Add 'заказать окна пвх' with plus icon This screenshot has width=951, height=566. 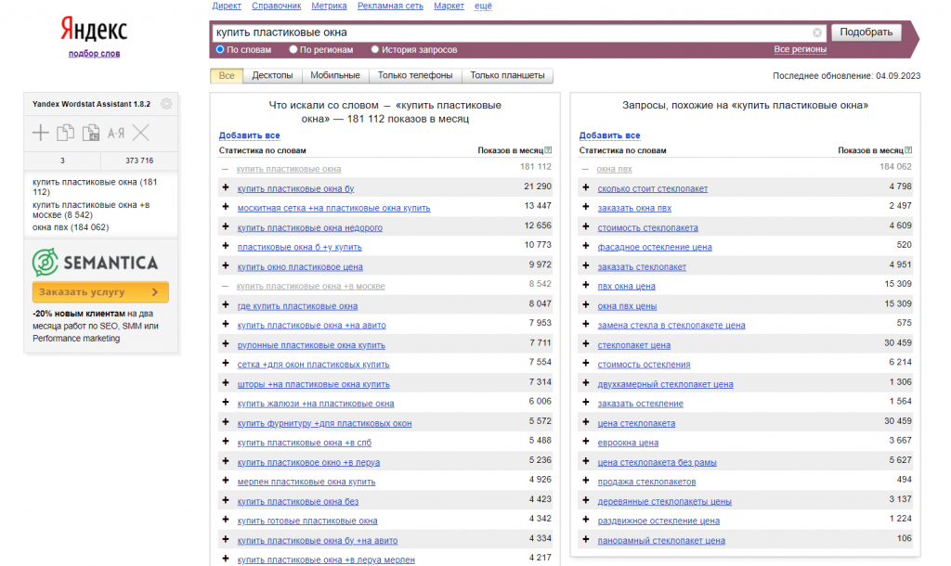(586, 207)
